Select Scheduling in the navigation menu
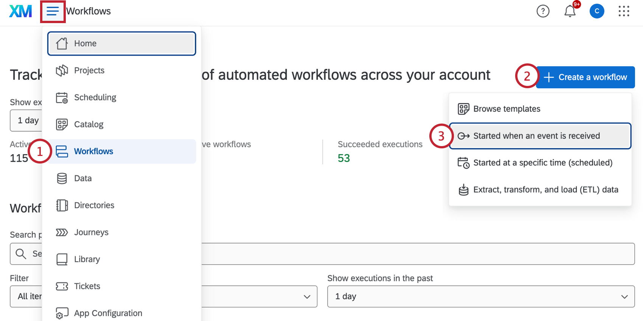643x321 pixels. (95, 97)
